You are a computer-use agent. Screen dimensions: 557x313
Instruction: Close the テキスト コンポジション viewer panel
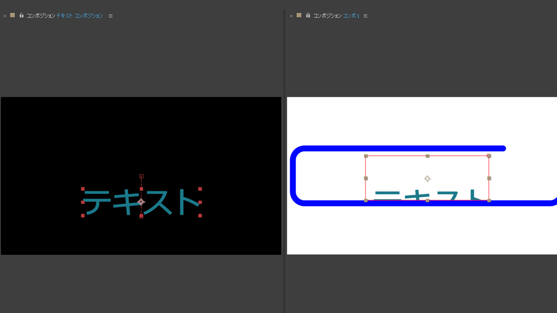click(x=5, y=16)
